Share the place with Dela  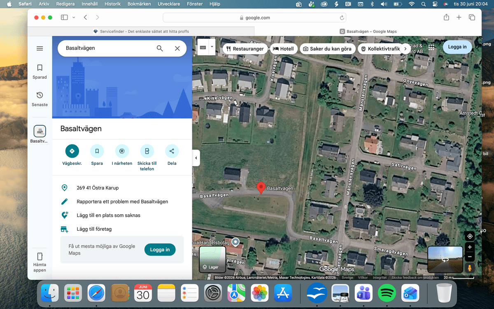click(x=172, y=155)
